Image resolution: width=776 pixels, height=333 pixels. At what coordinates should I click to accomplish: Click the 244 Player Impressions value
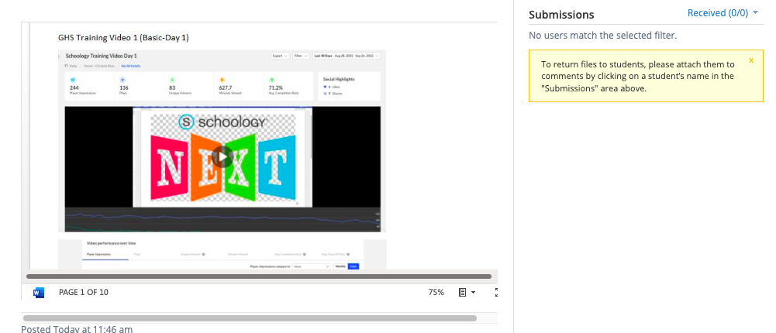pyautogui.click(x=74, y=88)
